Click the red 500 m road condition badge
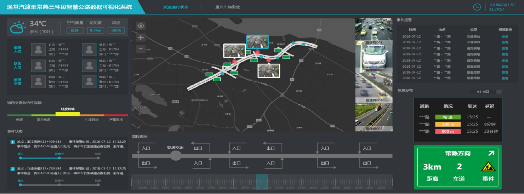Image resolution: width=524 pixels, height=194 pixels. tap(448, 131)
